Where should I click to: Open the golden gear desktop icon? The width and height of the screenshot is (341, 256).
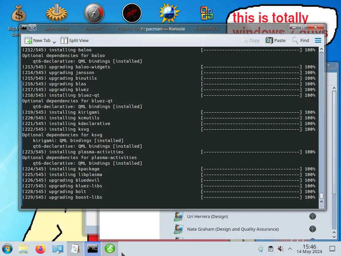tap(57, 13)
